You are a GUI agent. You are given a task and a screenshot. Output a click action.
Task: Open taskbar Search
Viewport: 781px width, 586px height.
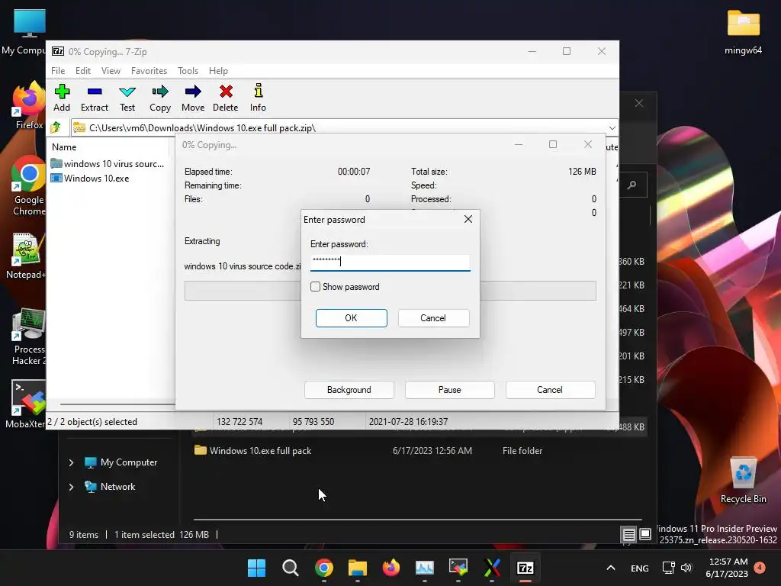291,568
